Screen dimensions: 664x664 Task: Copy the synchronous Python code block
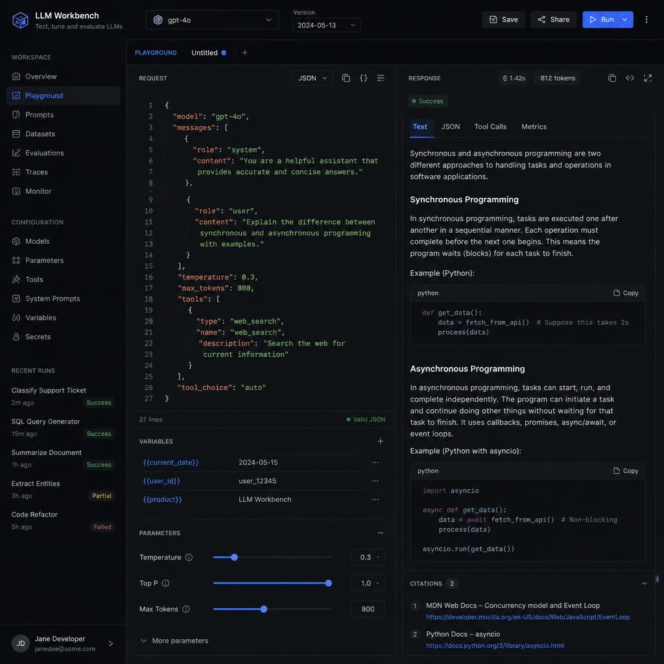(x=626, y=293)
